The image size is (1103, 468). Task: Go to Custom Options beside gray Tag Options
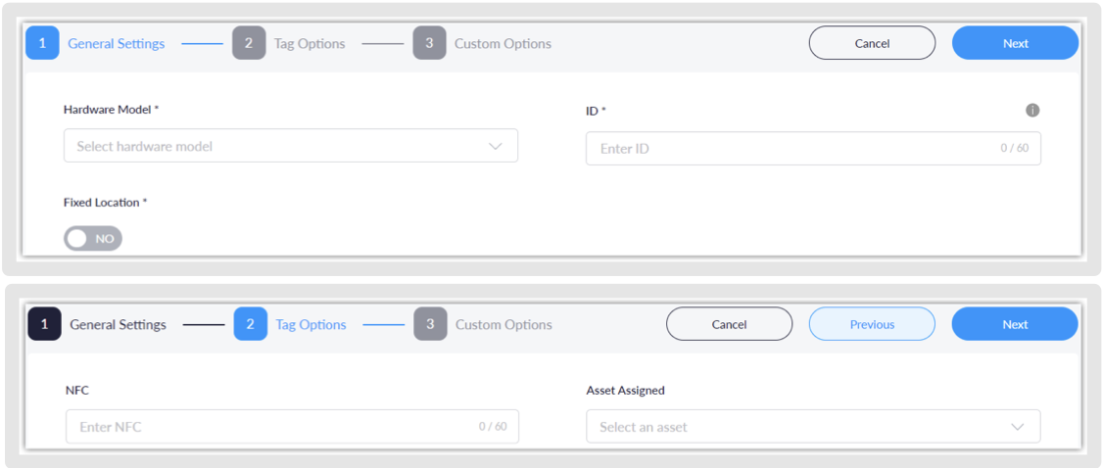503,43
